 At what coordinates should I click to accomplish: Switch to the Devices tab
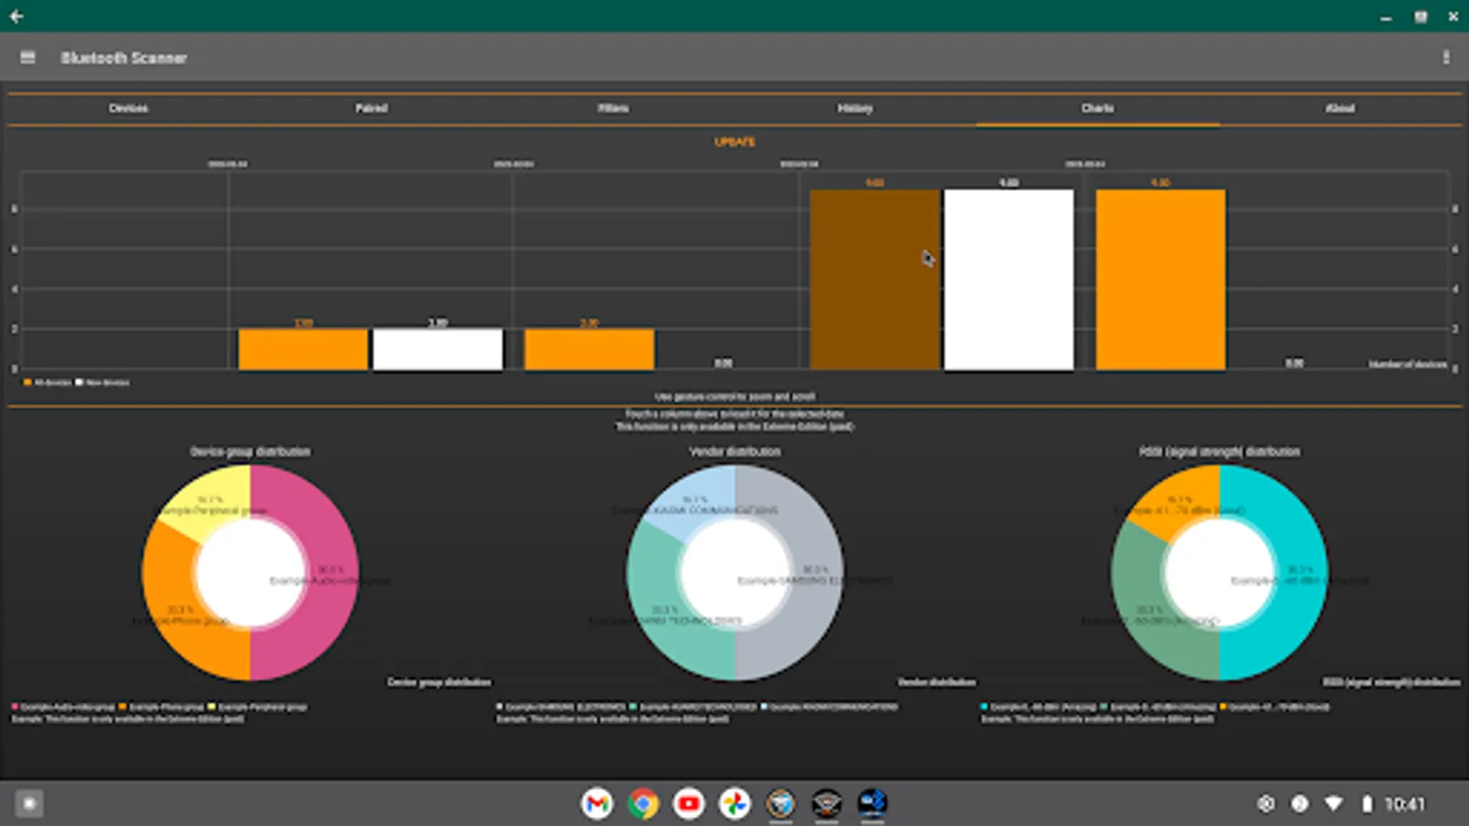click(129, 108)
